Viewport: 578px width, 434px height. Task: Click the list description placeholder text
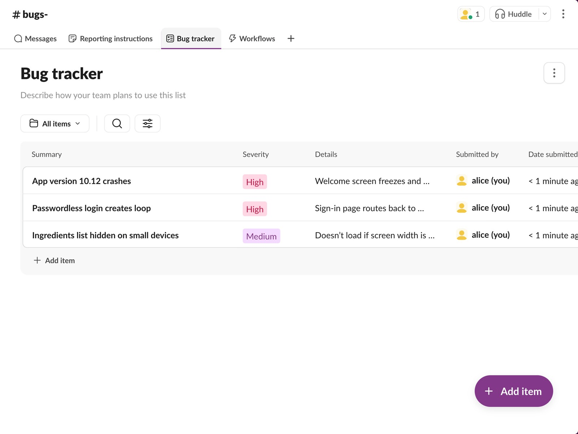[x=103, y=95]
